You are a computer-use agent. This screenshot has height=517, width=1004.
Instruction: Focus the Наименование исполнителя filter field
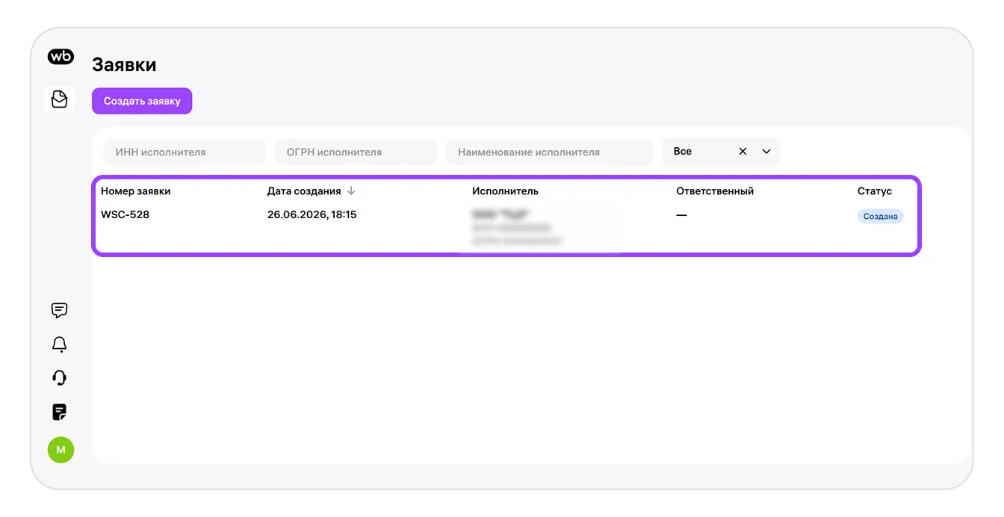[x=549, y=152]
